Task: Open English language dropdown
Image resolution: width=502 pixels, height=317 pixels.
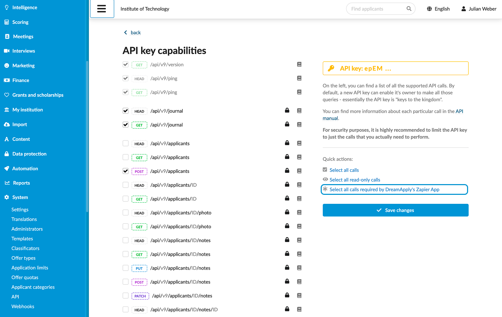Action: pos(438,9)
